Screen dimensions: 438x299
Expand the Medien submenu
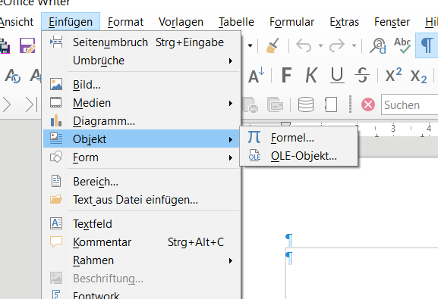[141, 103]
